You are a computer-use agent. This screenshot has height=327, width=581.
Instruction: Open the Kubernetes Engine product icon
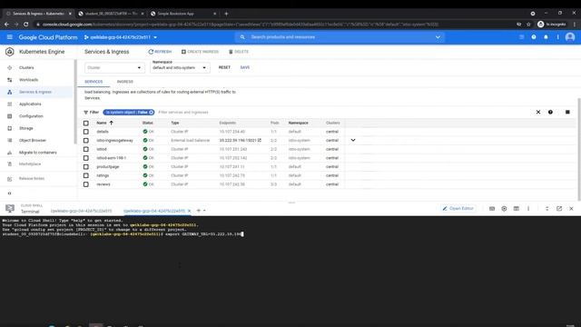tap(10, 52)
